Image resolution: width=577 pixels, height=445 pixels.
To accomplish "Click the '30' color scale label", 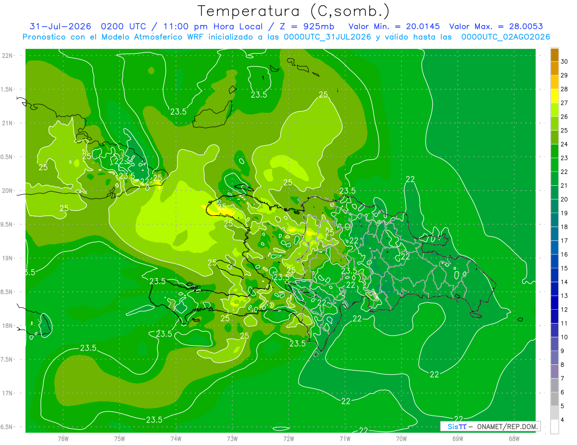I will click(564, 61).
